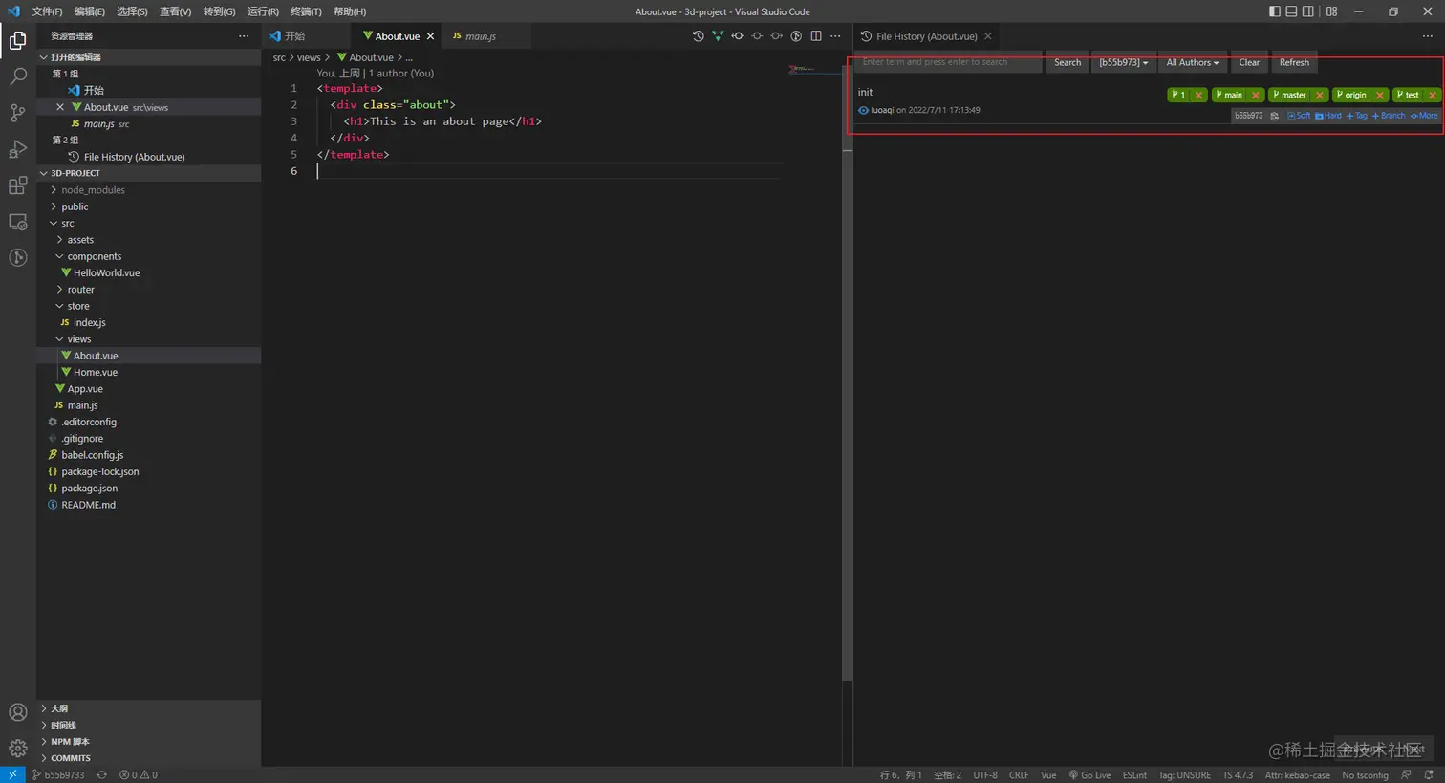The height and width of the screenshot is (783, 1445).
Task: Expand the node_modules folder
Action: click(x=93, y=190)
